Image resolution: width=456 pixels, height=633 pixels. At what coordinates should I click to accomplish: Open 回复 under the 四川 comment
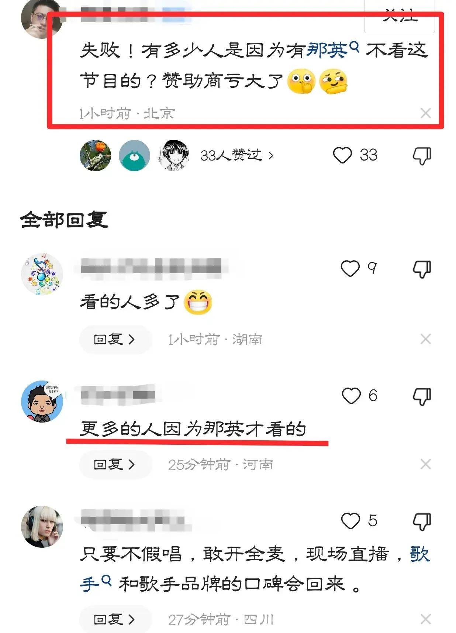click(115, 619)
